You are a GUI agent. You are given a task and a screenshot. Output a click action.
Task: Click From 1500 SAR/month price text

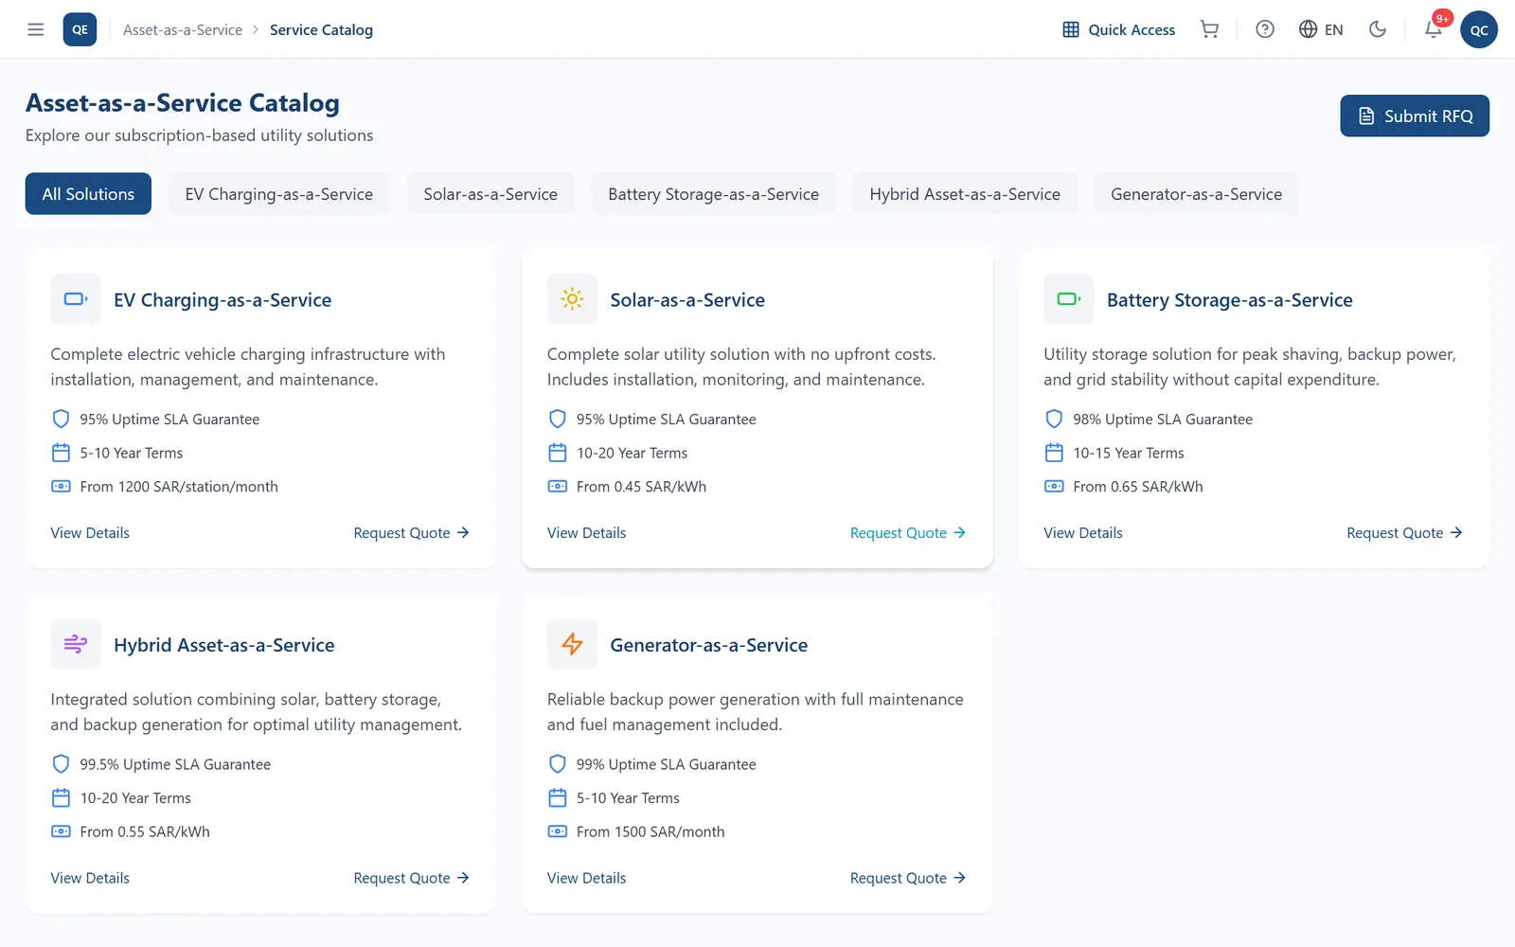point(651,831)
